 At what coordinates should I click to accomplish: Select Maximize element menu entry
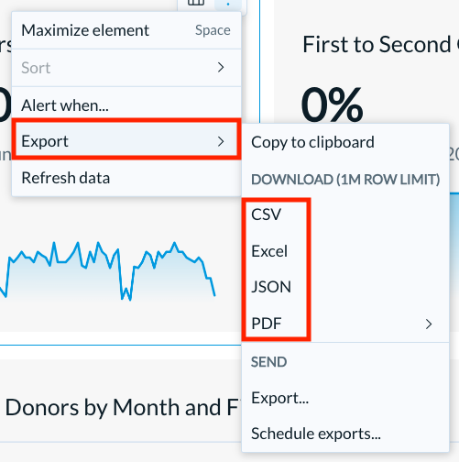coord(126,30)
